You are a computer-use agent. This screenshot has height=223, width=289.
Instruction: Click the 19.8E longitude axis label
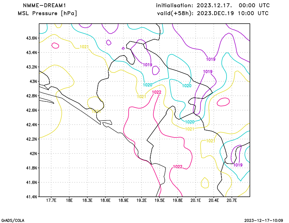(177, 200)
